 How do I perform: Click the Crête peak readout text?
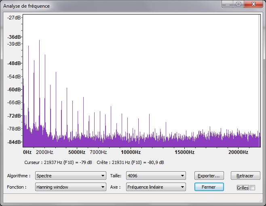coord(130,162)
